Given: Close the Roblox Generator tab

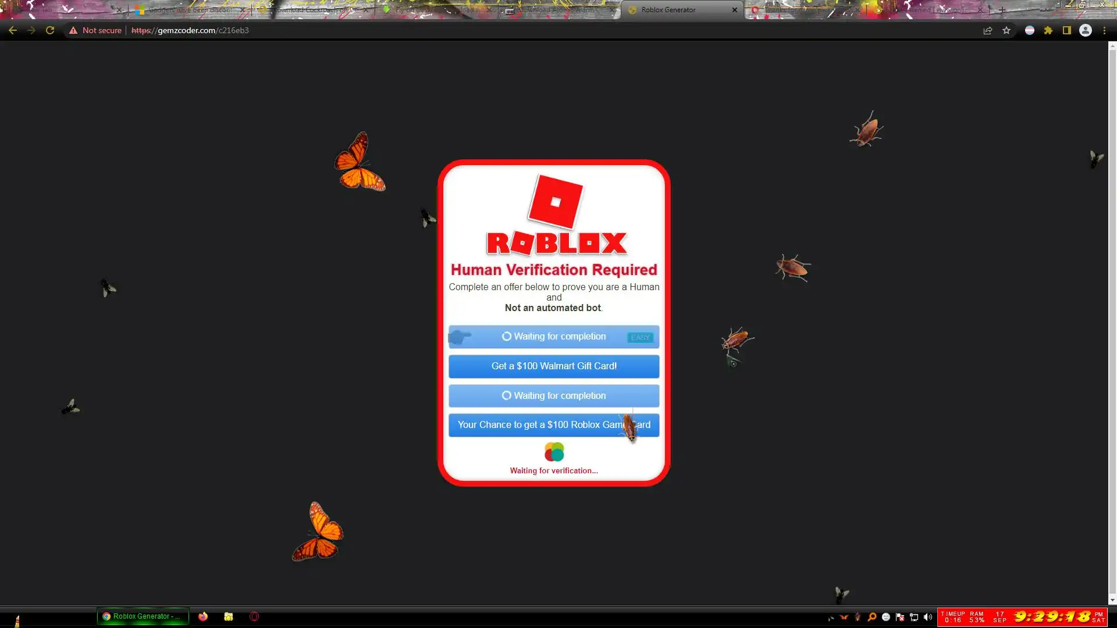Looking at the screenshot, I should point(734,10).
